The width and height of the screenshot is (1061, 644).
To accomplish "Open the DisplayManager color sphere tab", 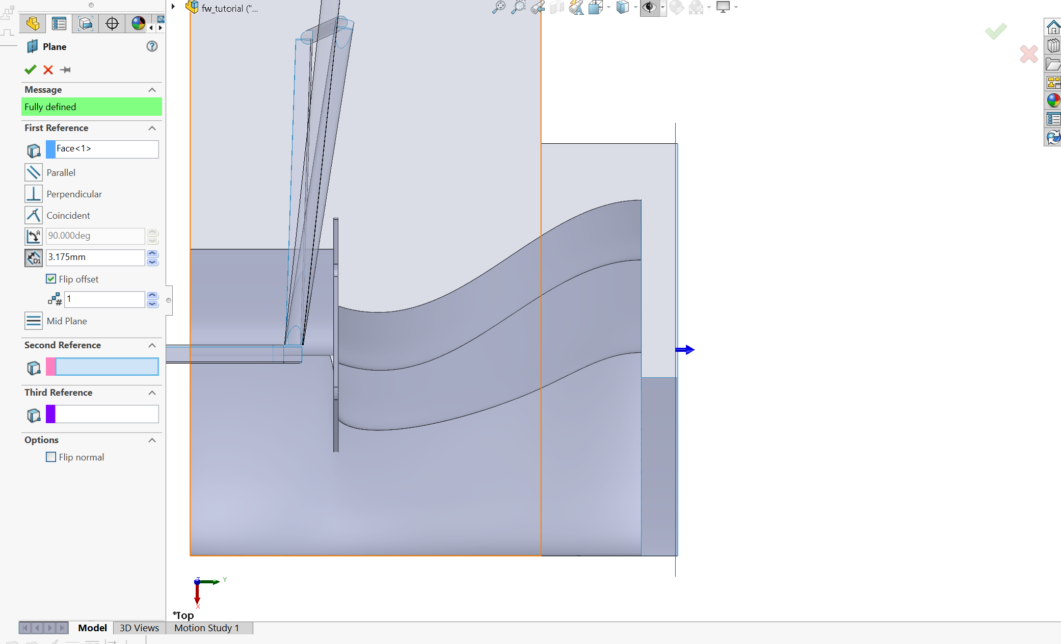I will click(138, 23).
